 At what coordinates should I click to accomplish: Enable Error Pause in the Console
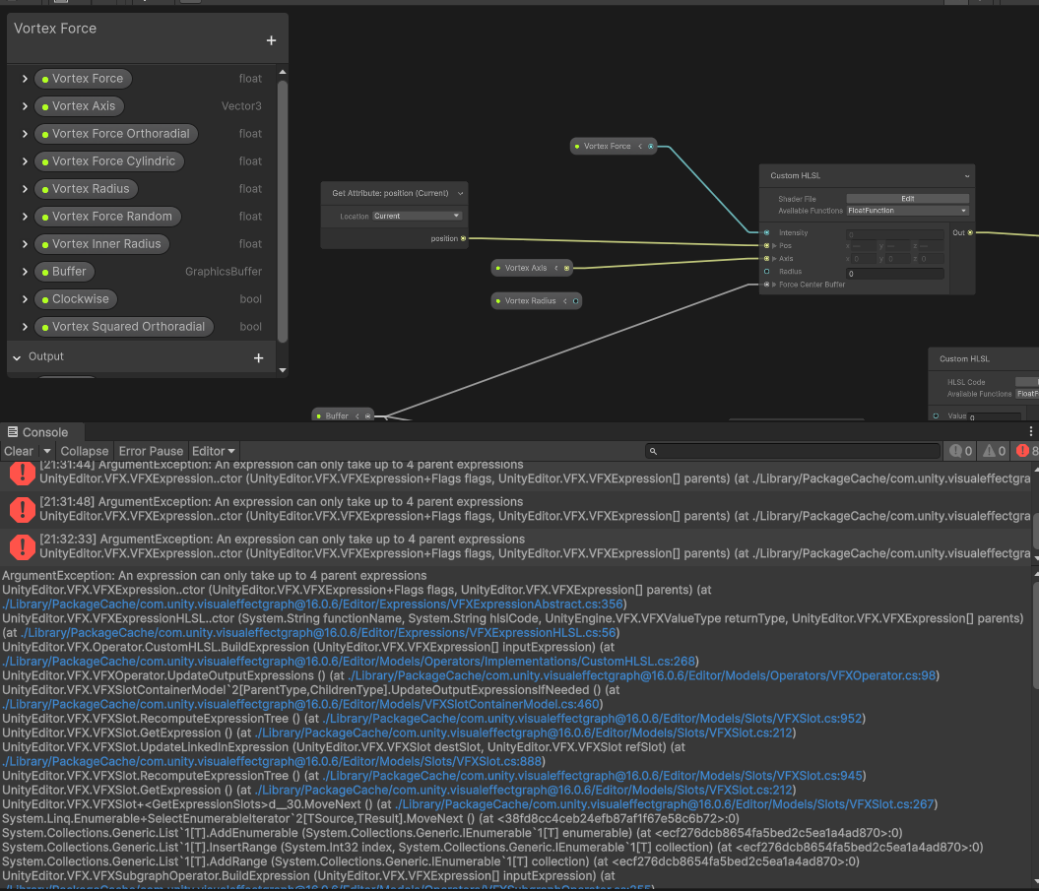click(x=150, y=451)
